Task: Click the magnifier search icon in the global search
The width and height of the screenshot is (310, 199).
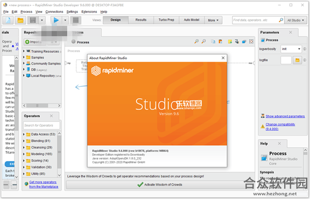Action: (281, 20)
